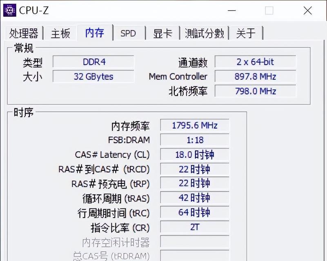Click the empty 内存空闲计时器 field
Viewport: 327px width, 261px height.
(195, 241)
